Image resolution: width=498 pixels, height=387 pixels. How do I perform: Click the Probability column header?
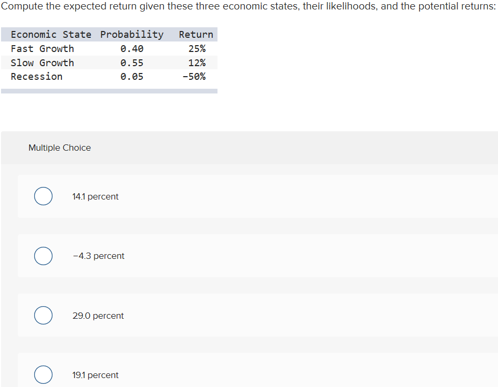(x=131, y=34)
